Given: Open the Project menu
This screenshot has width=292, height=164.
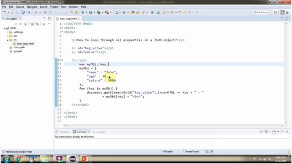Looking at the screenshot, I should tap(54, 7).
